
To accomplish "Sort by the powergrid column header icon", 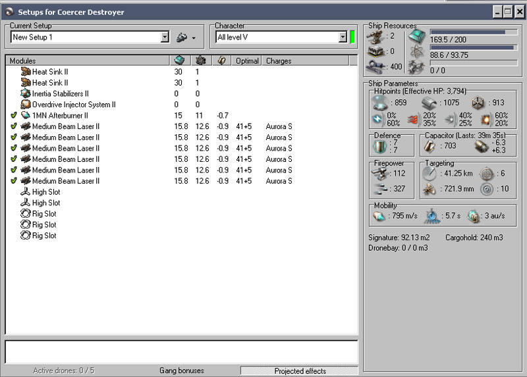I will pyautogui.click(x=201, y=61).
